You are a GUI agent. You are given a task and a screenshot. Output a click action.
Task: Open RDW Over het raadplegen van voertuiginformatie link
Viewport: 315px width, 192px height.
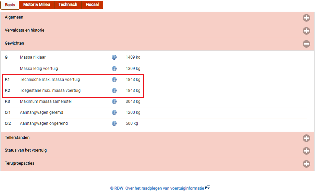(x=157, y=188)
